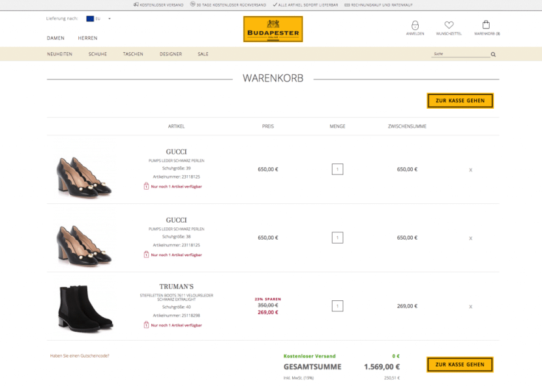Click Pumps Leder Schwarz Perlen size 39 title
Screen dimensions: 542x387
176,160
